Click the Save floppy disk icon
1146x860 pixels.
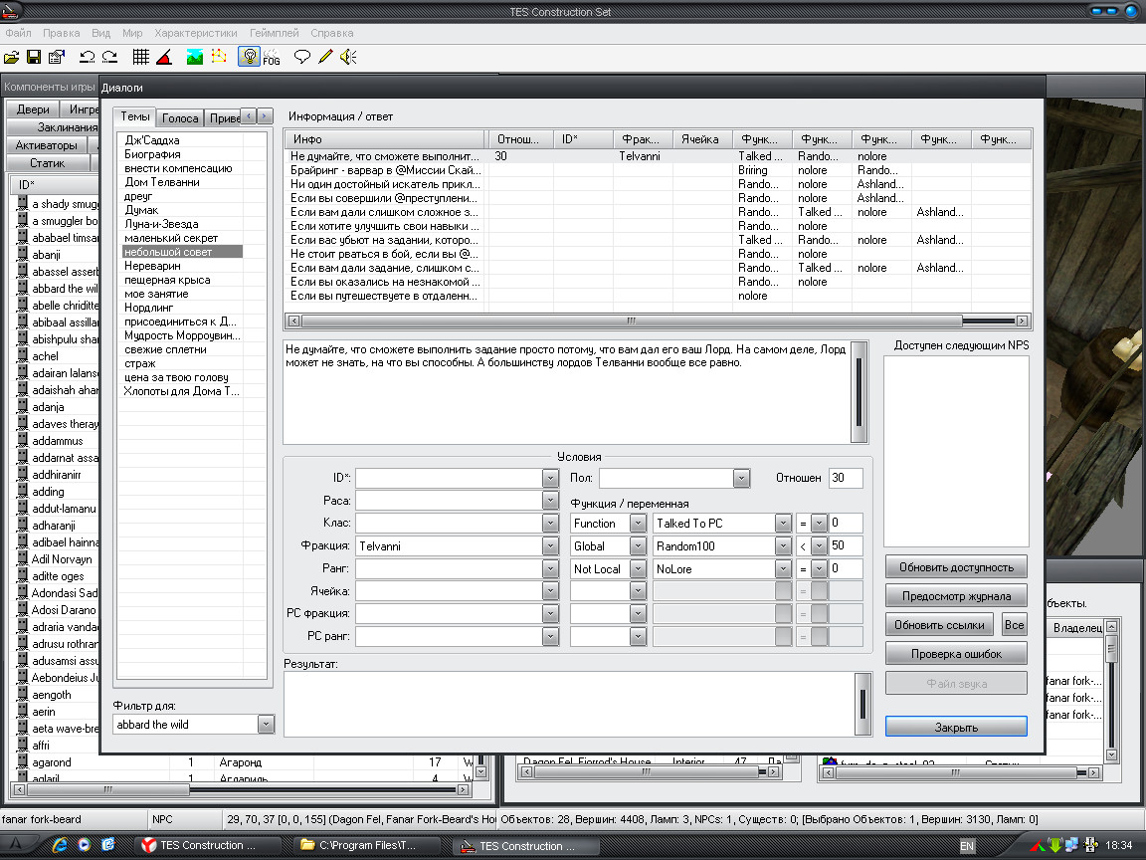tap(34, 57)
